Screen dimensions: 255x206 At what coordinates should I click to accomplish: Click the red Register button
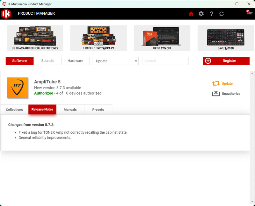[x=226, y=61]
